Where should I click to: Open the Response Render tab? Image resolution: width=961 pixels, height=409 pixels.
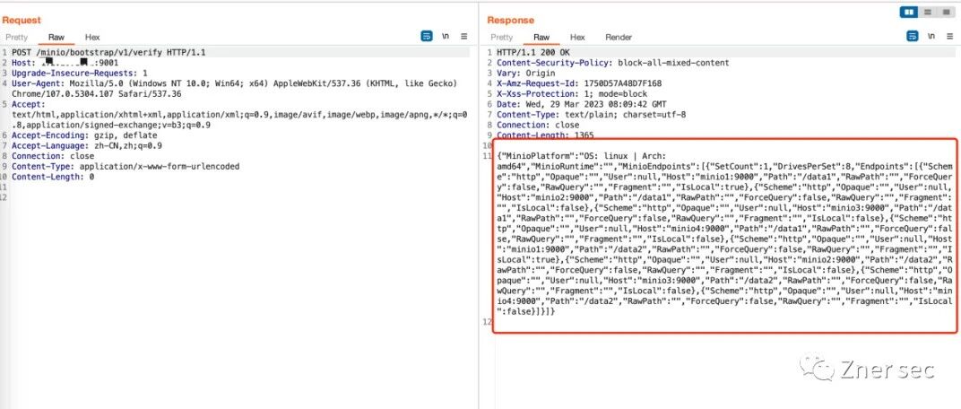[619, 37]
